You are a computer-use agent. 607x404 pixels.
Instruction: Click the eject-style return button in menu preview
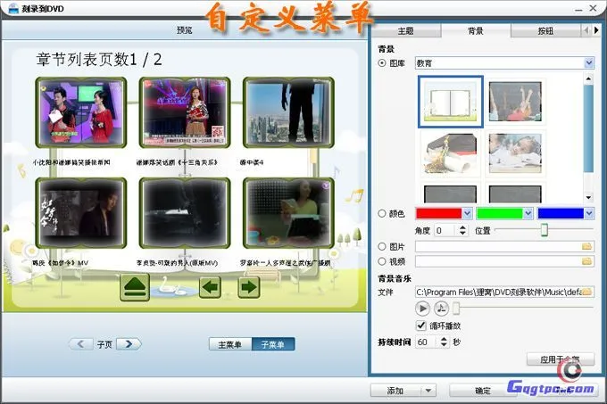[x=135, y=287]
